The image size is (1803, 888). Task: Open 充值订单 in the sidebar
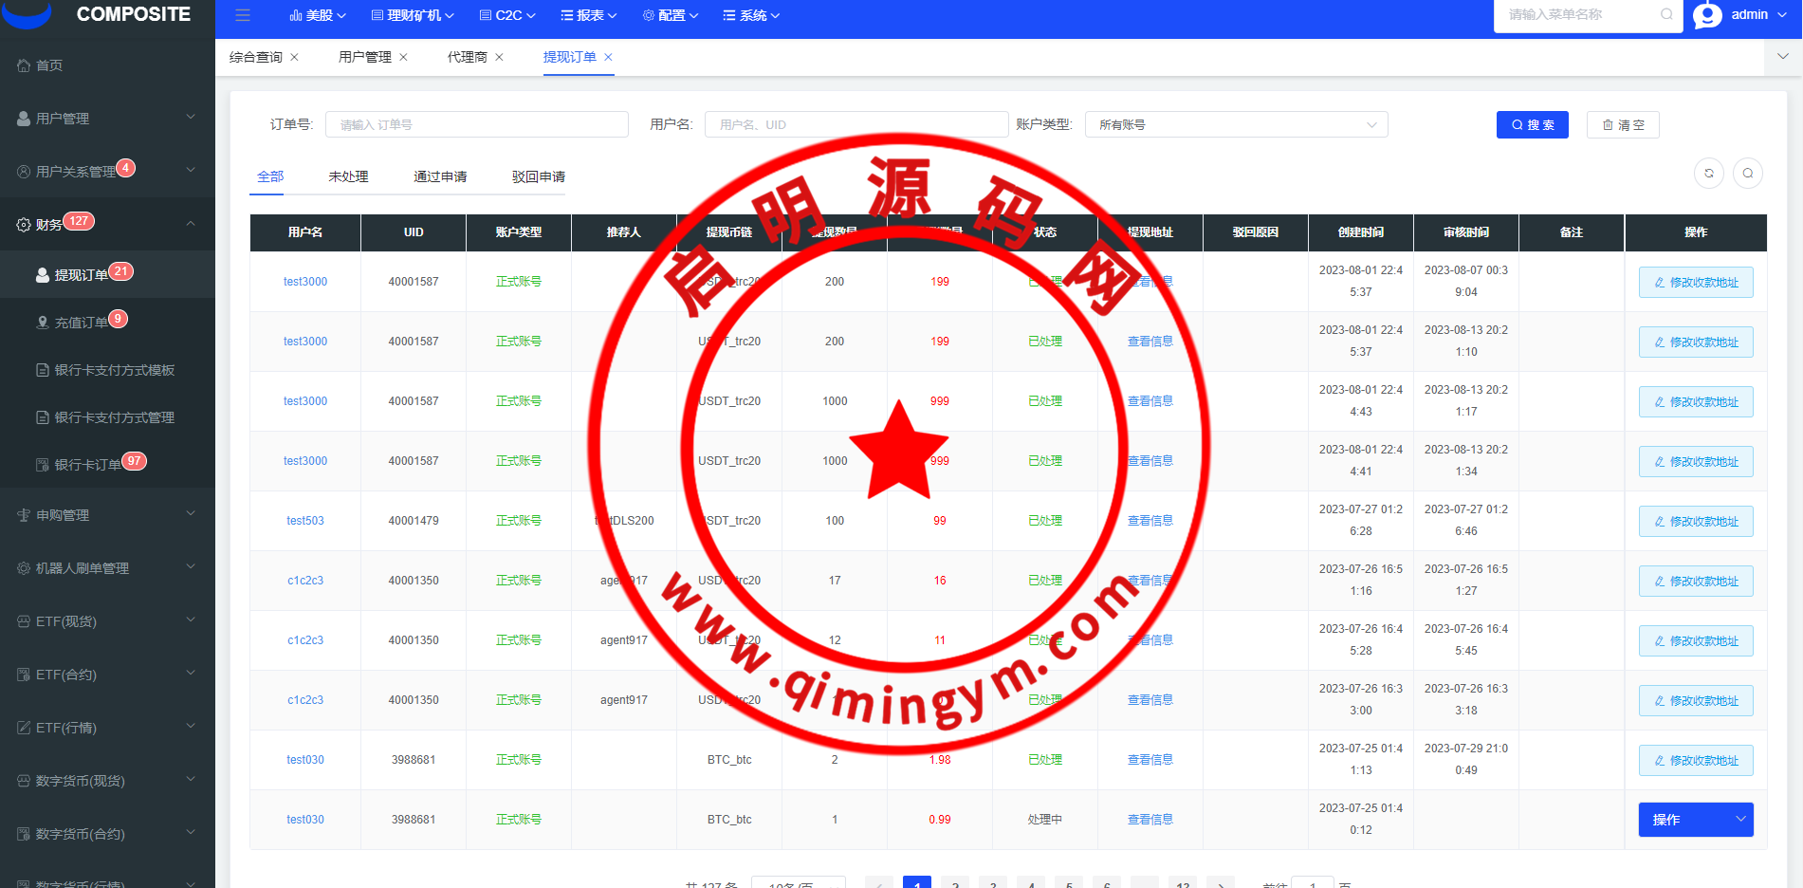pyautogui.click(x=82, y=323)
